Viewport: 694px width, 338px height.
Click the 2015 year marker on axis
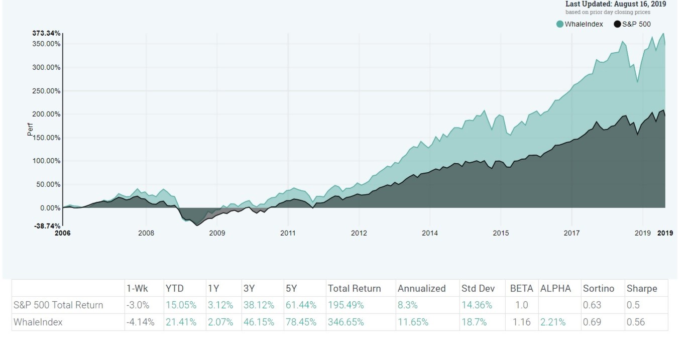(x=501, y=233)
